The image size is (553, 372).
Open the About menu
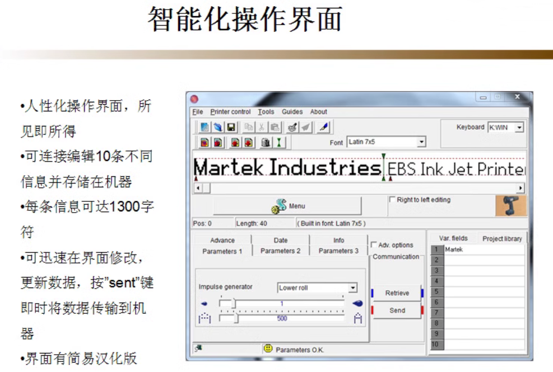(x=318, y=112)
